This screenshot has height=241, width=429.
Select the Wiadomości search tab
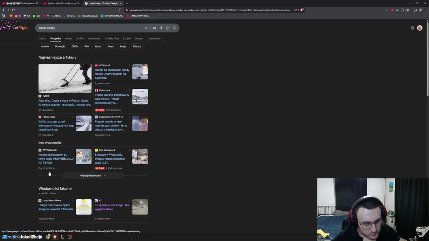95,38
